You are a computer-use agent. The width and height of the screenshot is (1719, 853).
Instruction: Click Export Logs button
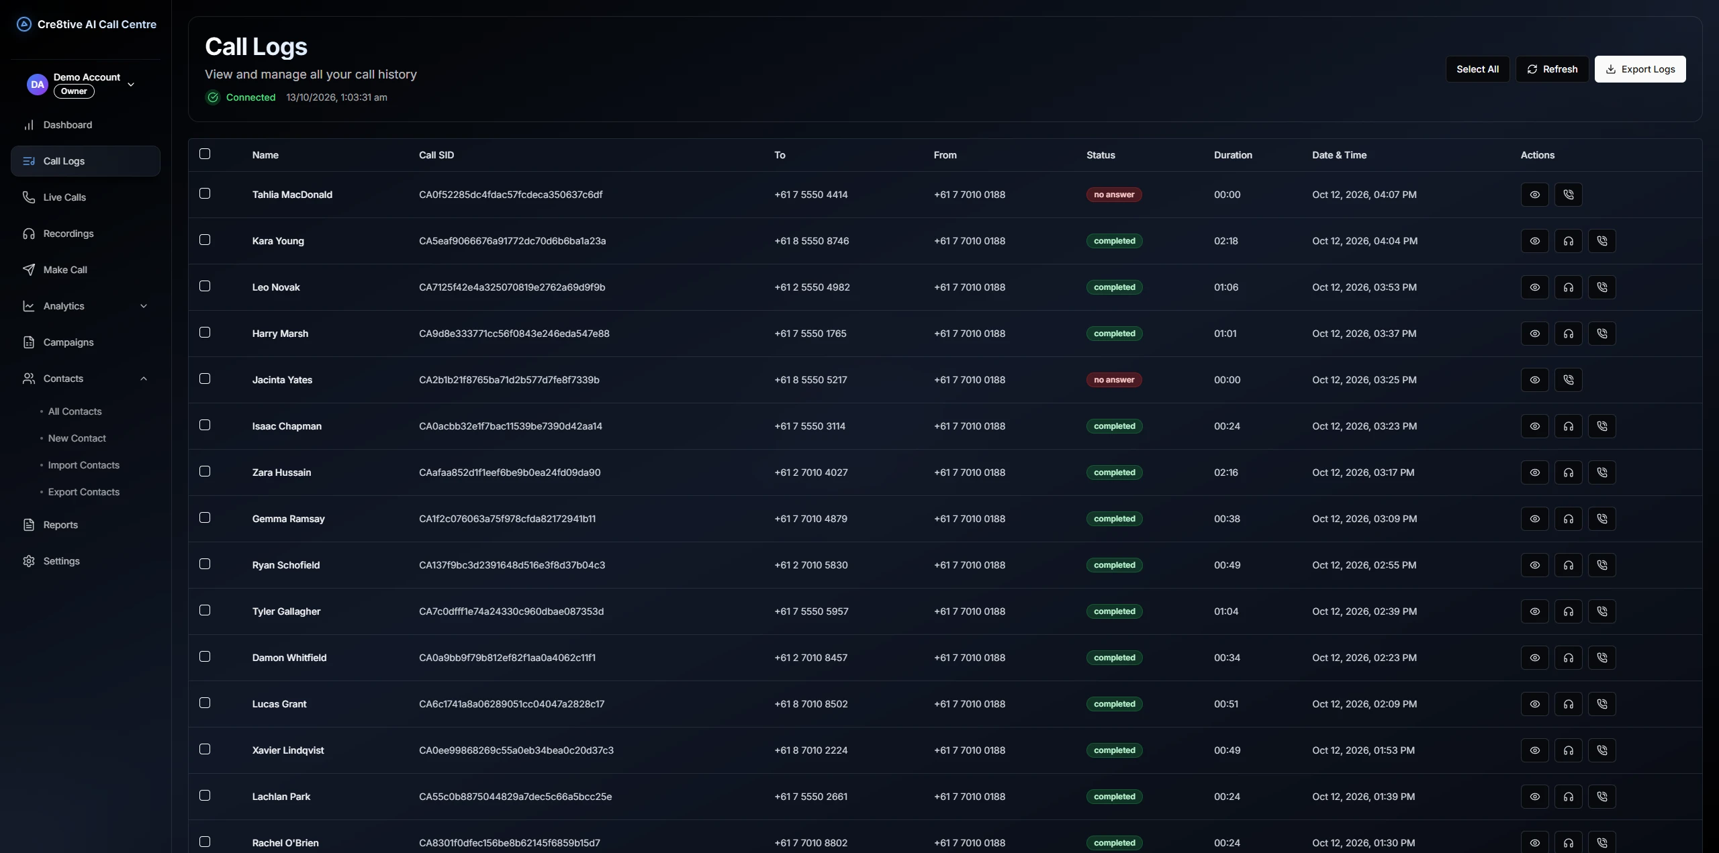[1640, 69]
